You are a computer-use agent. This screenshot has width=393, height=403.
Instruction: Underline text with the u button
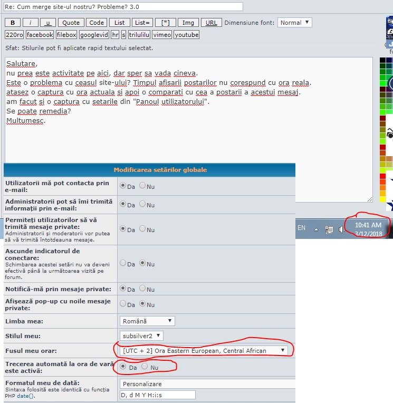(48, 23)
